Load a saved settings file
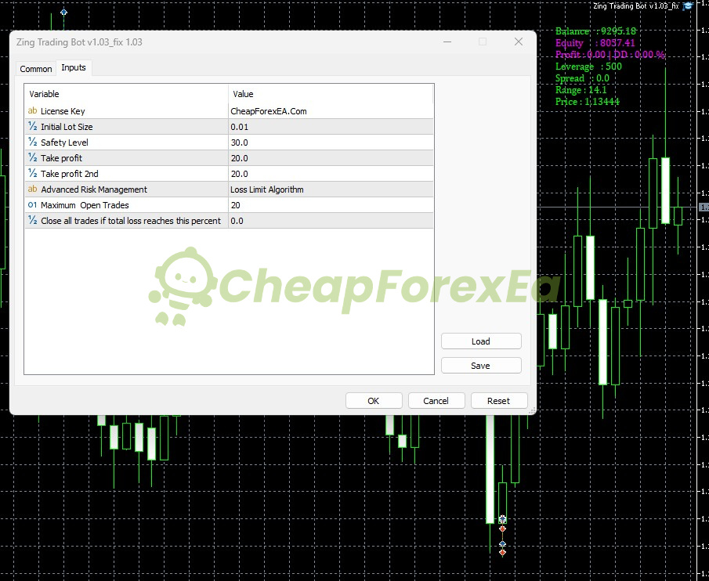Screen dimensions: 709x581 481,341
